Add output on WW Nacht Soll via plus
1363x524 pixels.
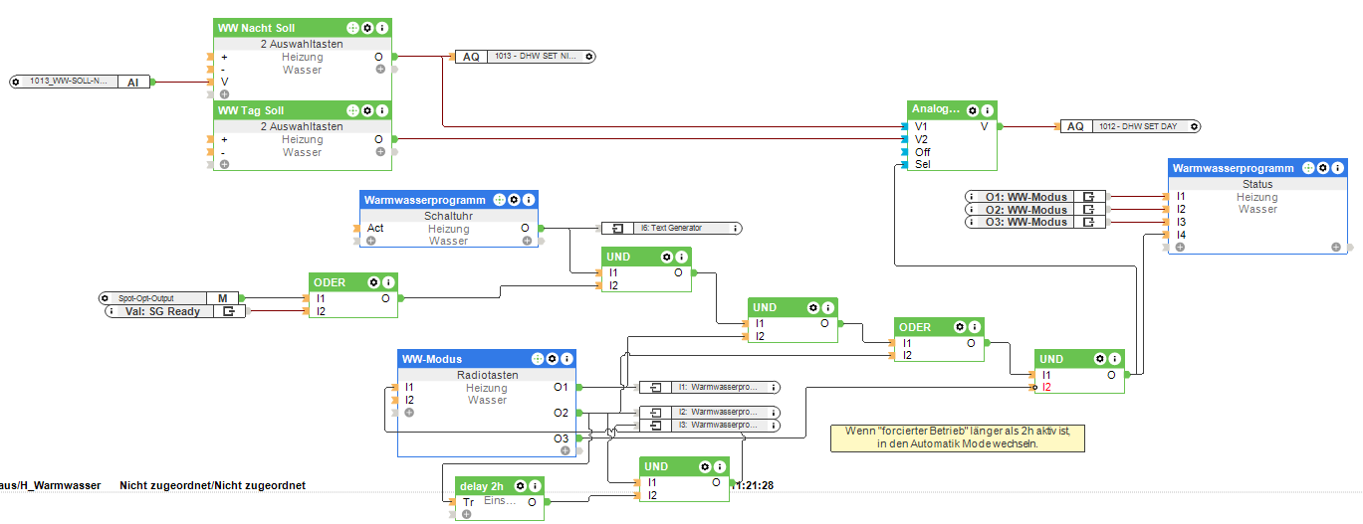[380, 70]
